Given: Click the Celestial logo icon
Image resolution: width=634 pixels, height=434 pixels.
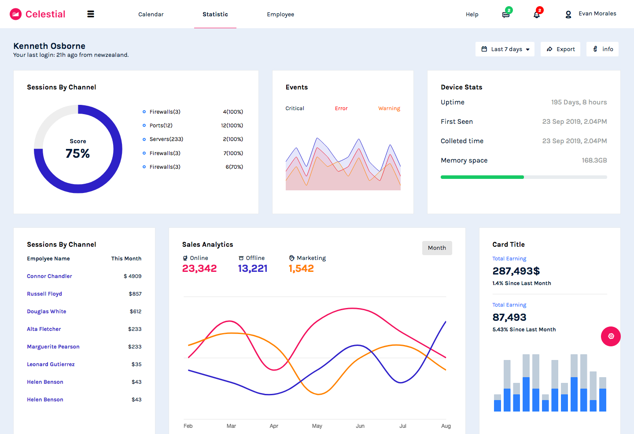Looking at the screenshot, I should click(x=16, y=14).
